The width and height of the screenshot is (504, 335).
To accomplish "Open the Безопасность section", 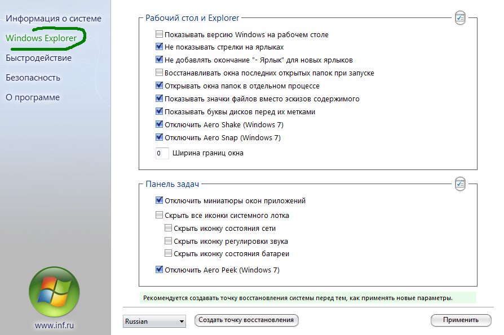I will (33, 78).
